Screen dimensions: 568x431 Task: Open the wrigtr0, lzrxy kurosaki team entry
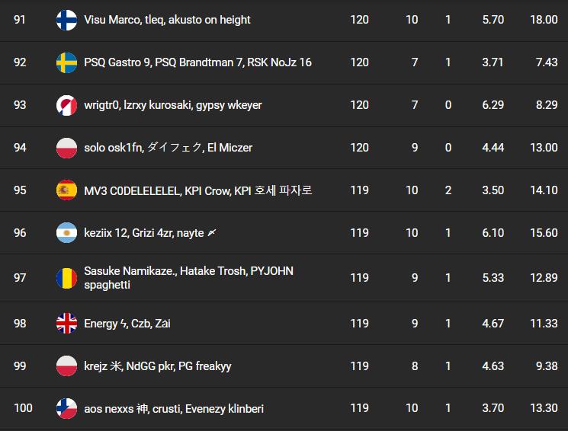coord(172,105)
